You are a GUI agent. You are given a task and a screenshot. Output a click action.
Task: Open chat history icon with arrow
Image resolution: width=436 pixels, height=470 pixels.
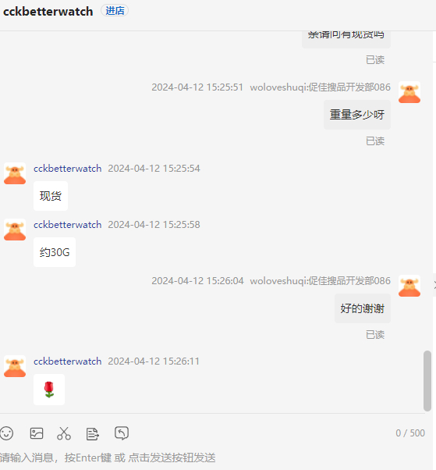coord(122,433)
